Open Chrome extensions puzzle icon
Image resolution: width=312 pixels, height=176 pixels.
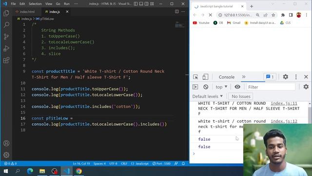pyautogui.click(x=283, y=15)
